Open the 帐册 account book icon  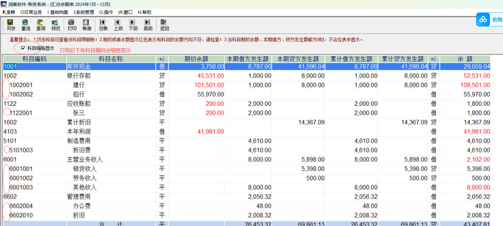pyautogui.click(x=87, y=25)
